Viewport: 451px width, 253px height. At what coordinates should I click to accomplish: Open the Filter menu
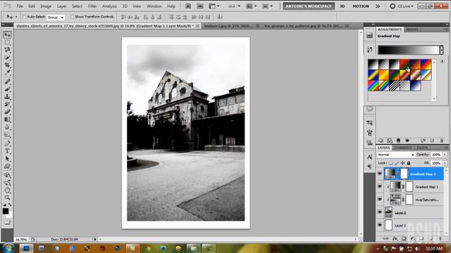point(92,6)
